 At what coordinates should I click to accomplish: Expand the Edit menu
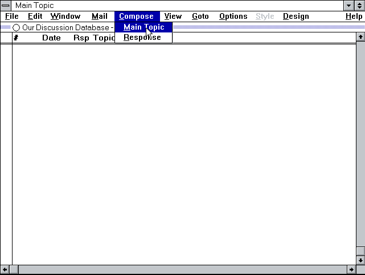click(x=35, y=17)
